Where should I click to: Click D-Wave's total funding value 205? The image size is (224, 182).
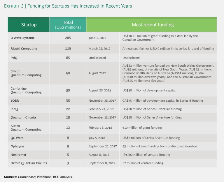point(68,38)
